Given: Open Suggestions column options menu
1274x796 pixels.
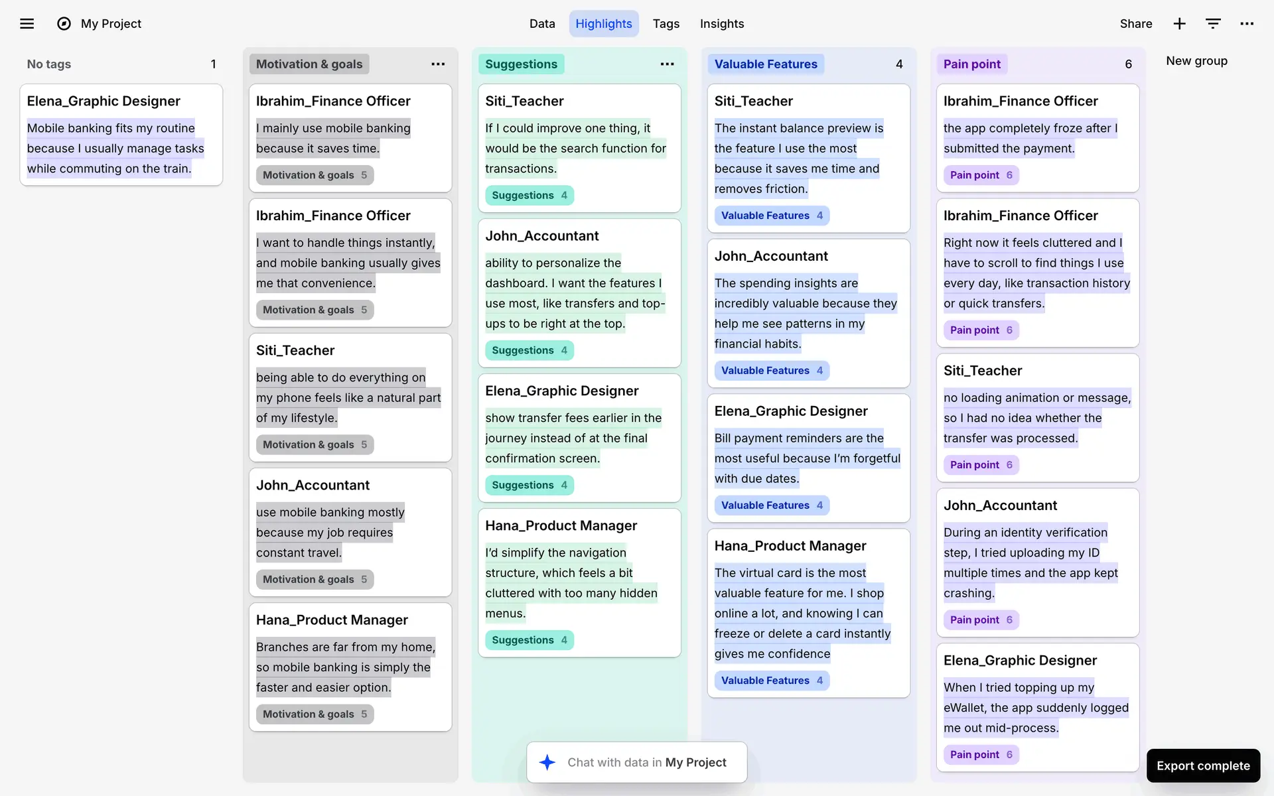Looking at the screenshot, I should [667, 64].
